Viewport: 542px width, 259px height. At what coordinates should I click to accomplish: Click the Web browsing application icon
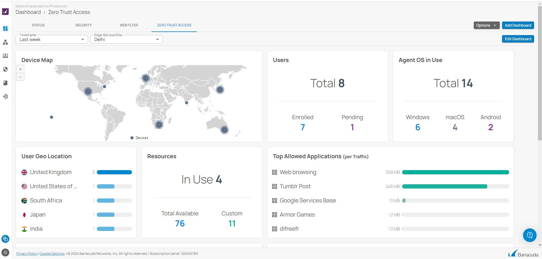click(274, 172)
